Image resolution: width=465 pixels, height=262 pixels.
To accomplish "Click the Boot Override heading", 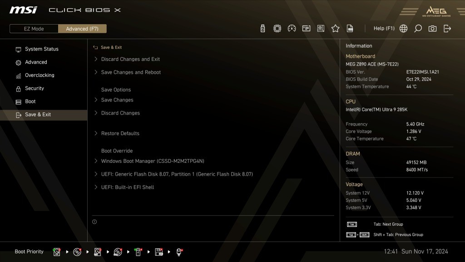I will click(117, 151).
